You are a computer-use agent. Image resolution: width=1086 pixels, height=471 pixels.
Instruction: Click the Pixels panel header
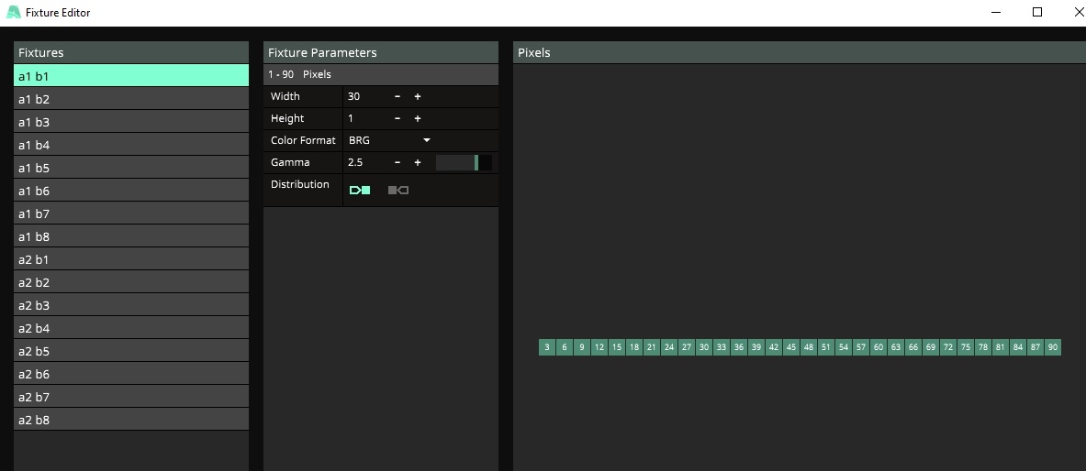800,52
